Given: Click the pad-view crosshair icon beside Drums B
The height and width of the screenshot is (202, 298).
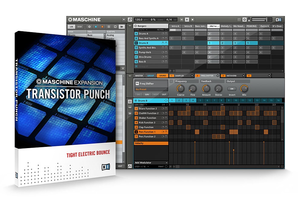Looking at the screenshot, I should pos(166,101).
